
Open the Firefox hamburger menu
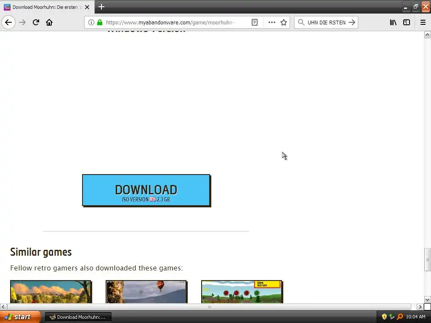(x=423, y=22)
